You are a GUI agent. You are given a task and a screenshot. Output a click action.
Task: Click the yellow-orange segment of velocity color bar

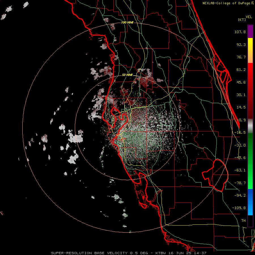pyautogui.click(x=250, y=50)
